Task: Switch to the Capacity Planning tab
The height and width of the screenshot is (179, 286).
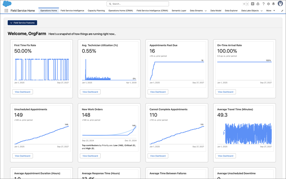Action: (x=96, y=11)
